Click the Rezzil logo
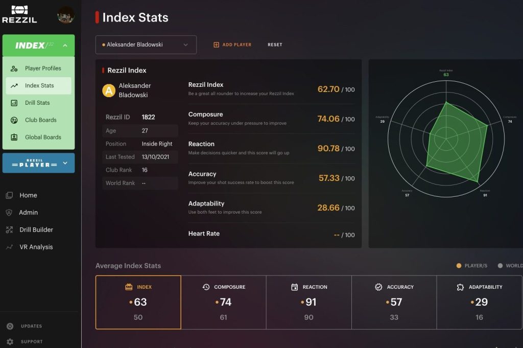The image size is (523, 348). [19, 14]
